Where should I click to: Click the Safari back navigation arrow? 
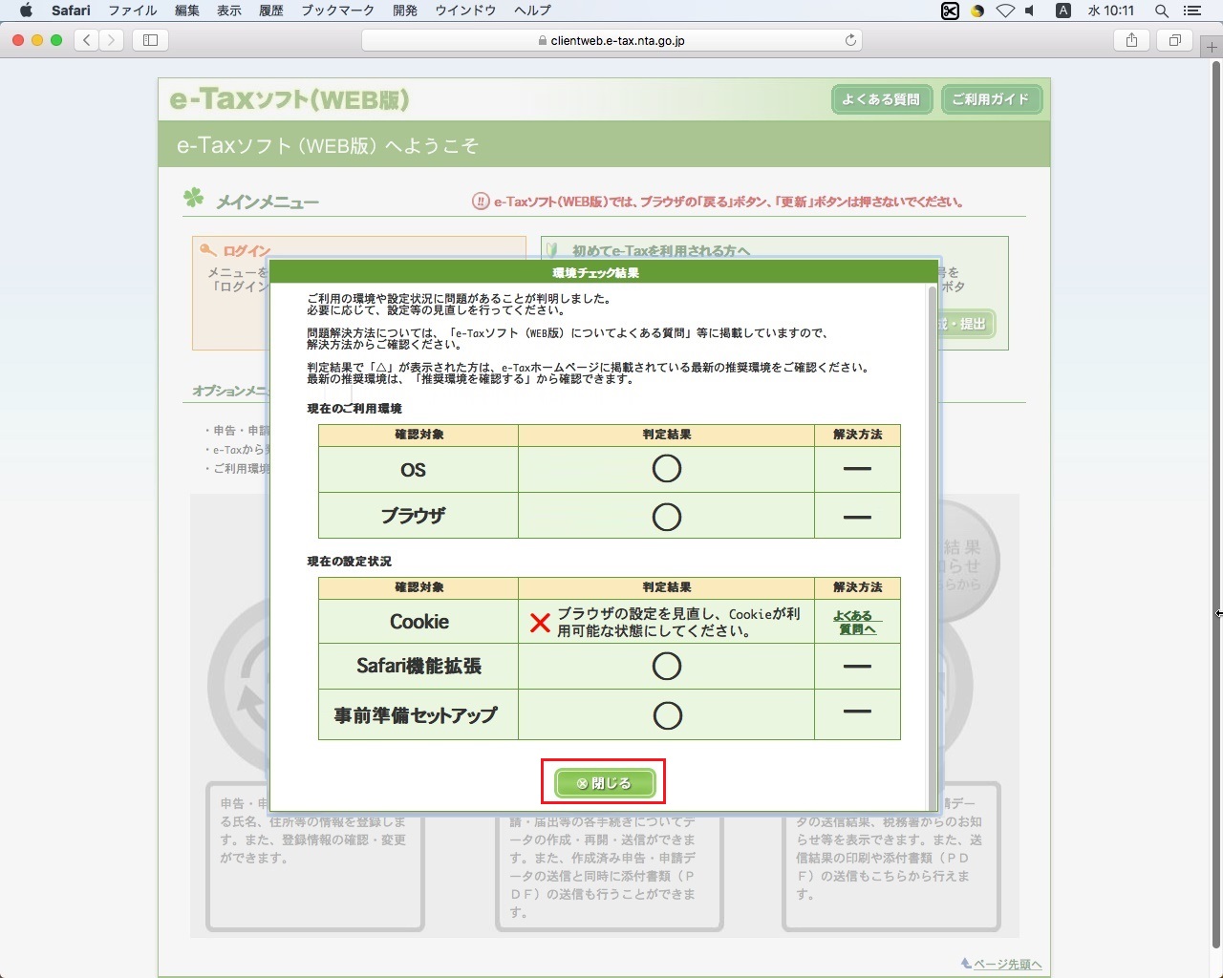[x=86, y=40]
